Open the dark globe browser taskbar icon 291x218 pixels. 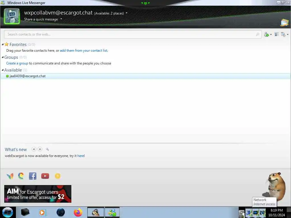[61, 212]
